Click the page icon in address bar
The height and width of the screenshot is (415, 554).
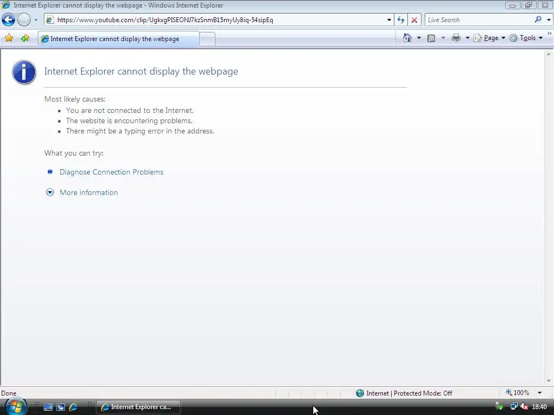click(x=50, y=20)
